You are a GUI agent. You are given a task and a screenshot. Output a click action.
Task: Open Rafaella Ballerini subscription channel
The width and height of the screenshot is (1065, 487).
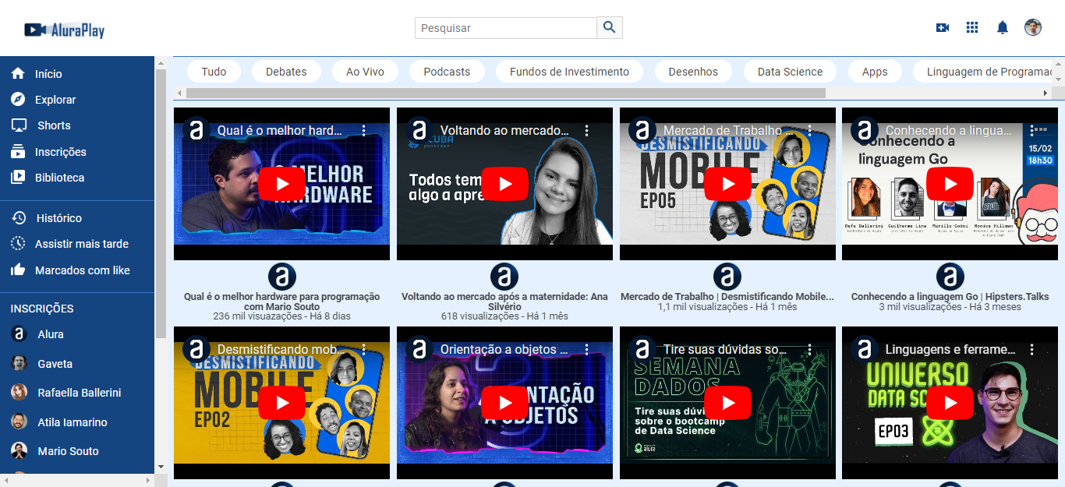pyautogui.click(x=79, y=393)
